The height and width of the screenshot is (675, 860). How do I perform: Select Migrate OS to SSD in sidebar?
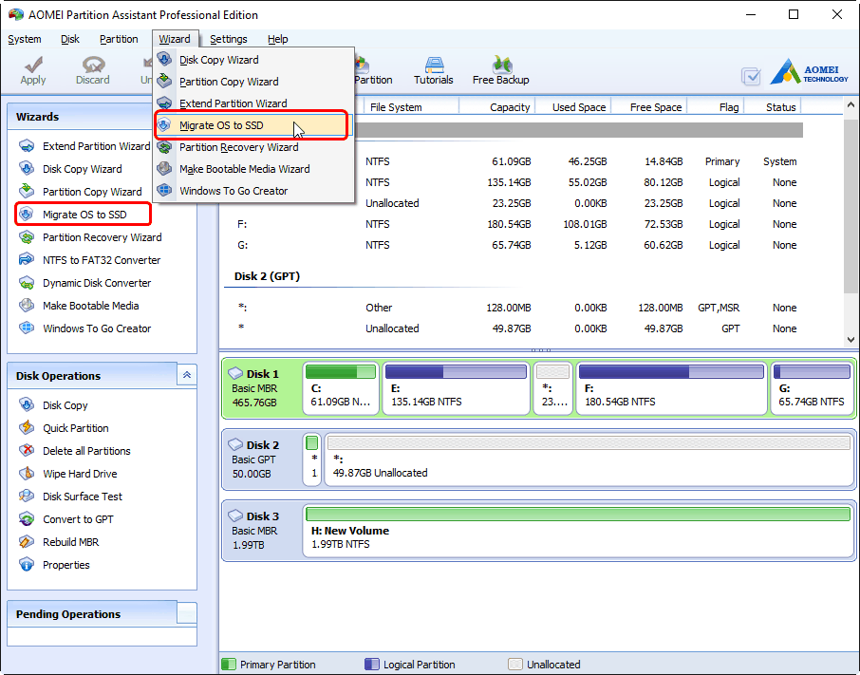[x=83, y=214]
